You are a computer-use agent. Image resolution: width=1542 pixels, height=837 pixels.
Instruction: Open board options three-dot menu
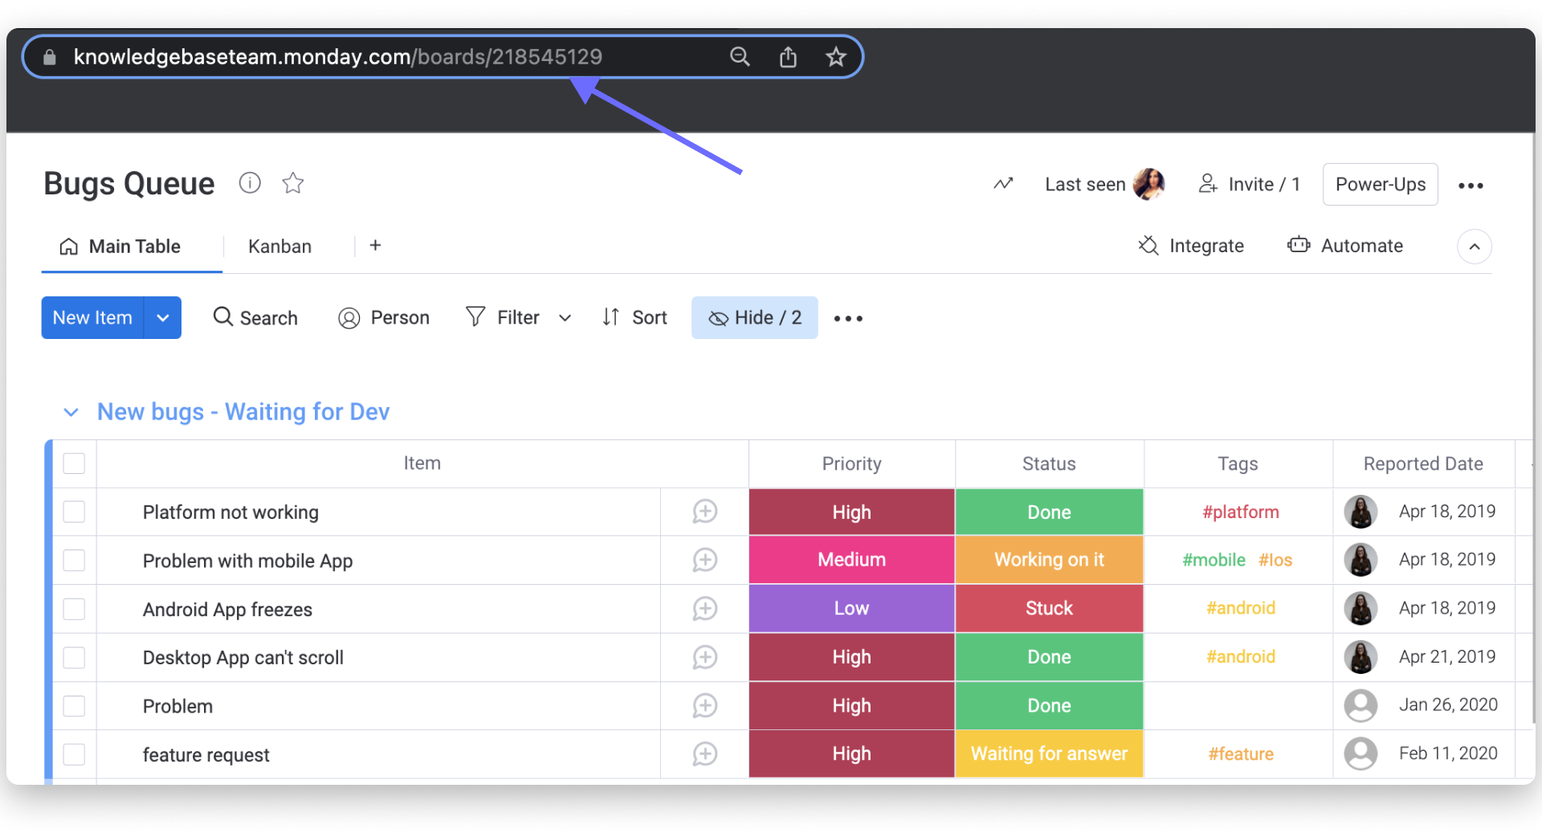click(x=1471, y=186)
